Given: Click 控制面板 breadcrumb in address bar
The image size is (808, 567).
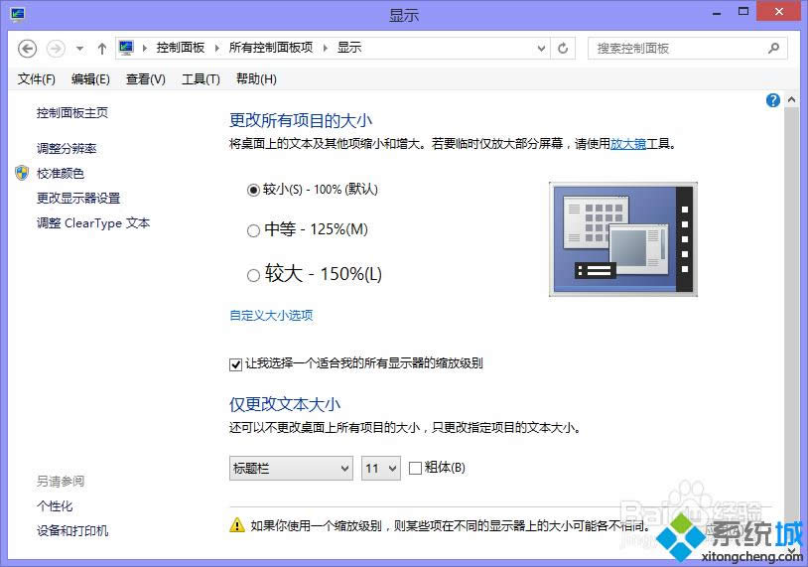Looking at the screenshot, I should [x=181, y=48].
